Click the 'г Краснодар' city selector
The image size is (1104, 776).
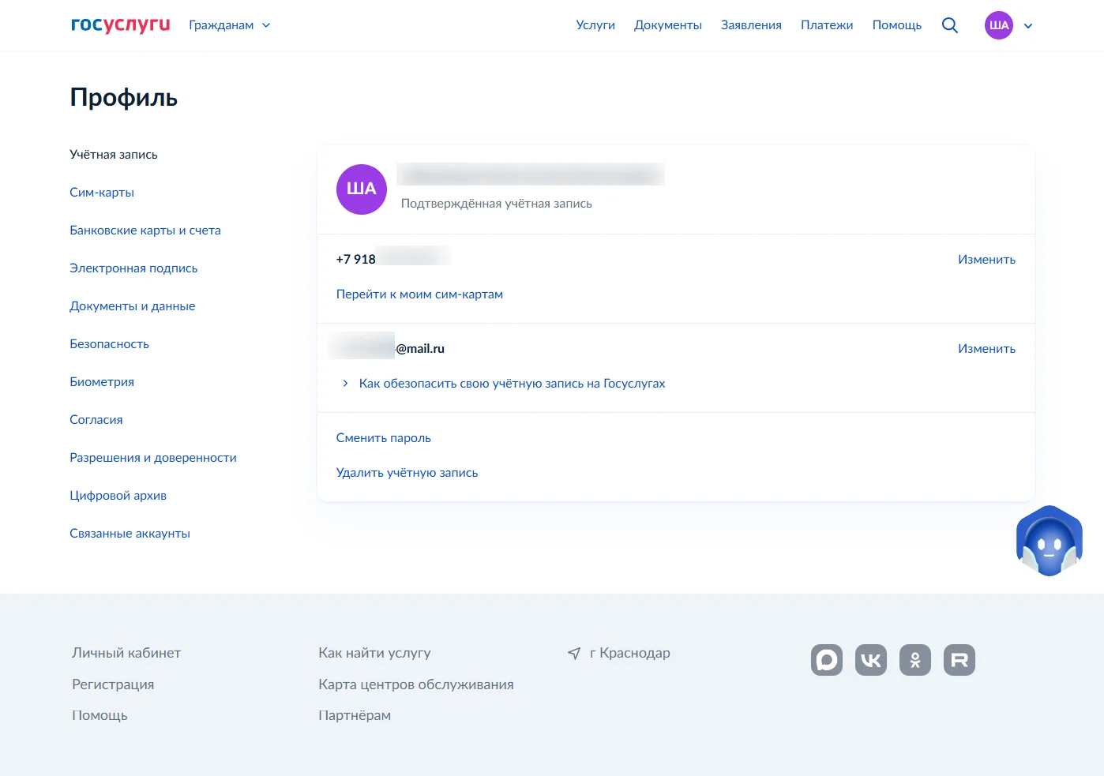[630, 653]
